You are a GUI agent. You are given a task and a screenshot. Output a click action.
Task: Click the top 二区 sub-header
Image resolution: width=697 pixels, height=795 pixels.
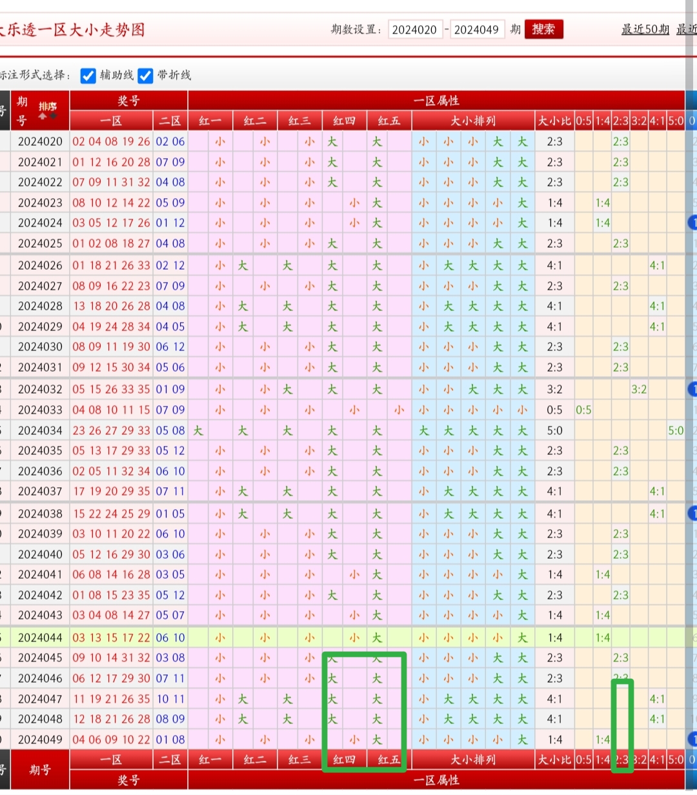(x=170, y=121)
